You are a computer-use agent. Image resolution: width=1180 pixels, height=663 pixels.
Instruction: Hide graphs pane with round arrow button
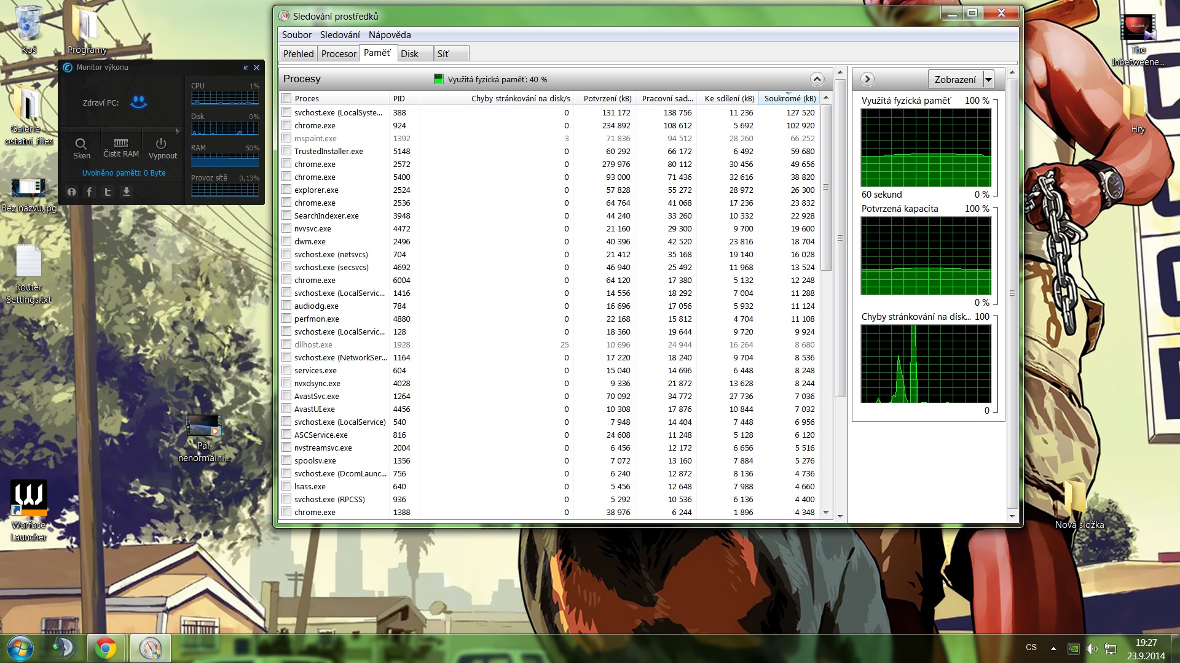pos(867,79)
